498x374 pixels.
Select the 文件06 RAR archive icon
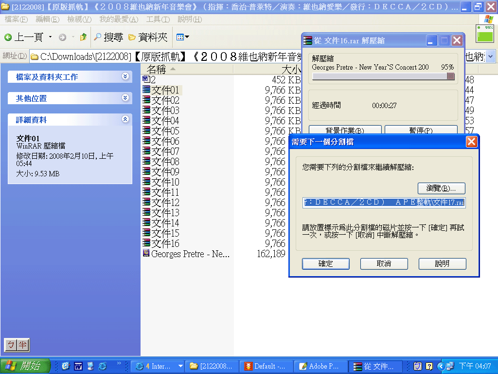click(146, 140)
